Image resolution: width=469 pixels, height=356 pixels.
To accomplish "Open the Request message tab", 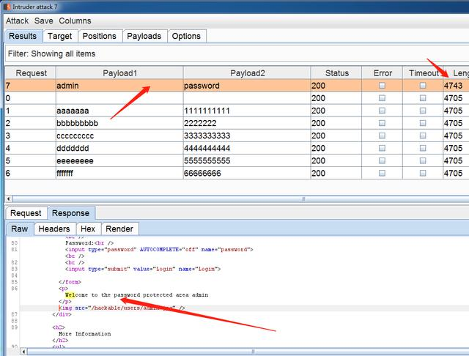I will click(26, 213).
